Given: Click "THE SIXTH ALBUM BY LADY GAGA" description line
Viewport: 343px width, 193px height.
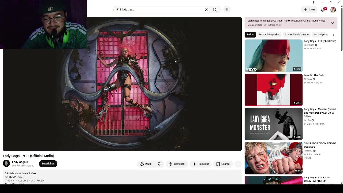Looking at the screenshot, I should pos(24,180).
